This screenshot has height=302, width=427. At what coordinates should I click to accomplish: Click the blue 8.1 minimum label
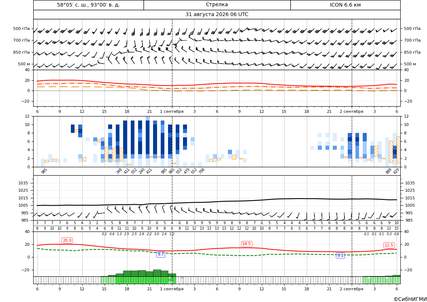340,255
